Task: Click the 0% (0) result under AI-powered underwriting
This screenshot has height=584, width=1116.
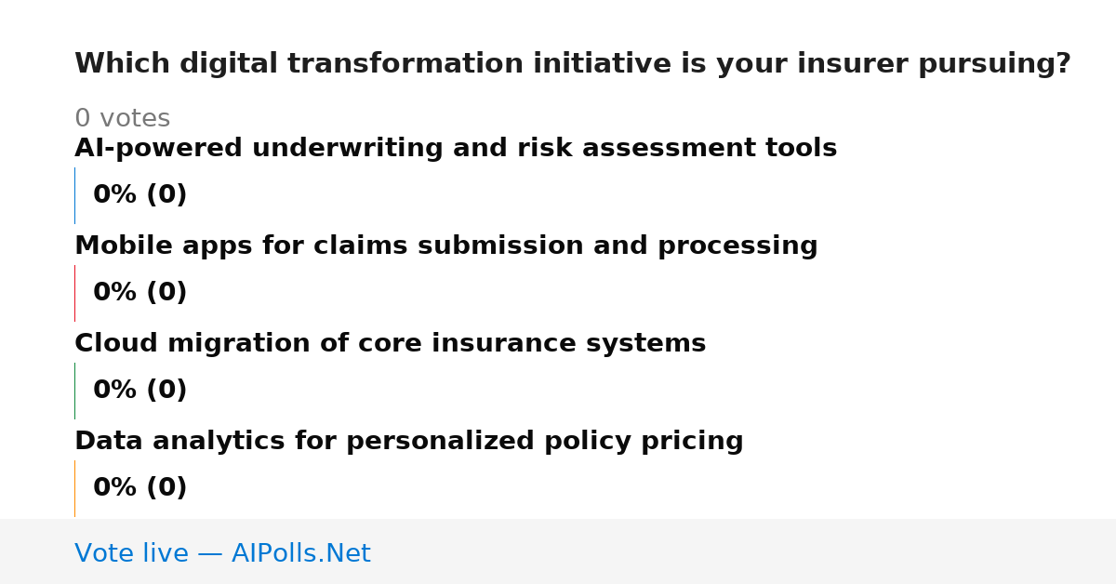Action: click(x=140, y=195)
